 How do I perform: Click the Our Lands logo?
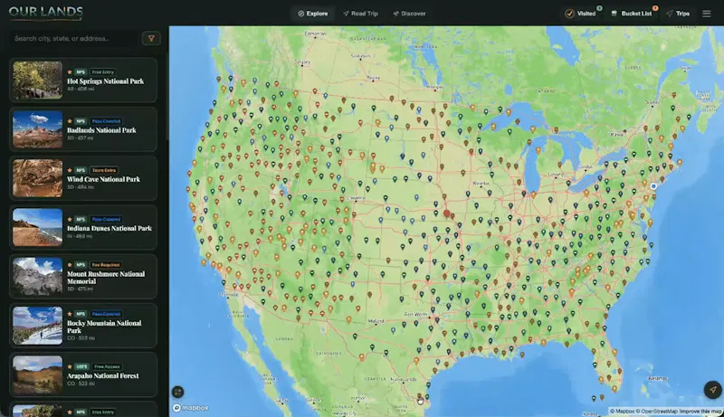point(46,12)
